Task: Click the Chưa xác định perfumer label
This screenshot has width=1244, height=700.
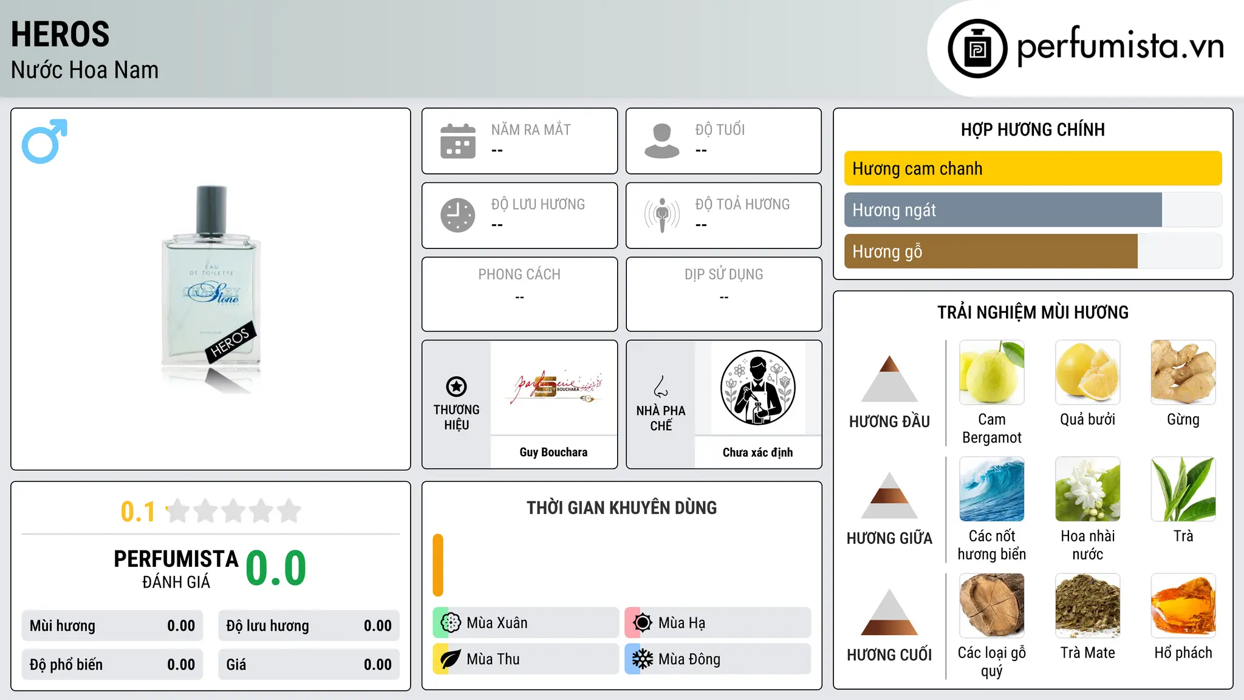Action: [757, 452]
